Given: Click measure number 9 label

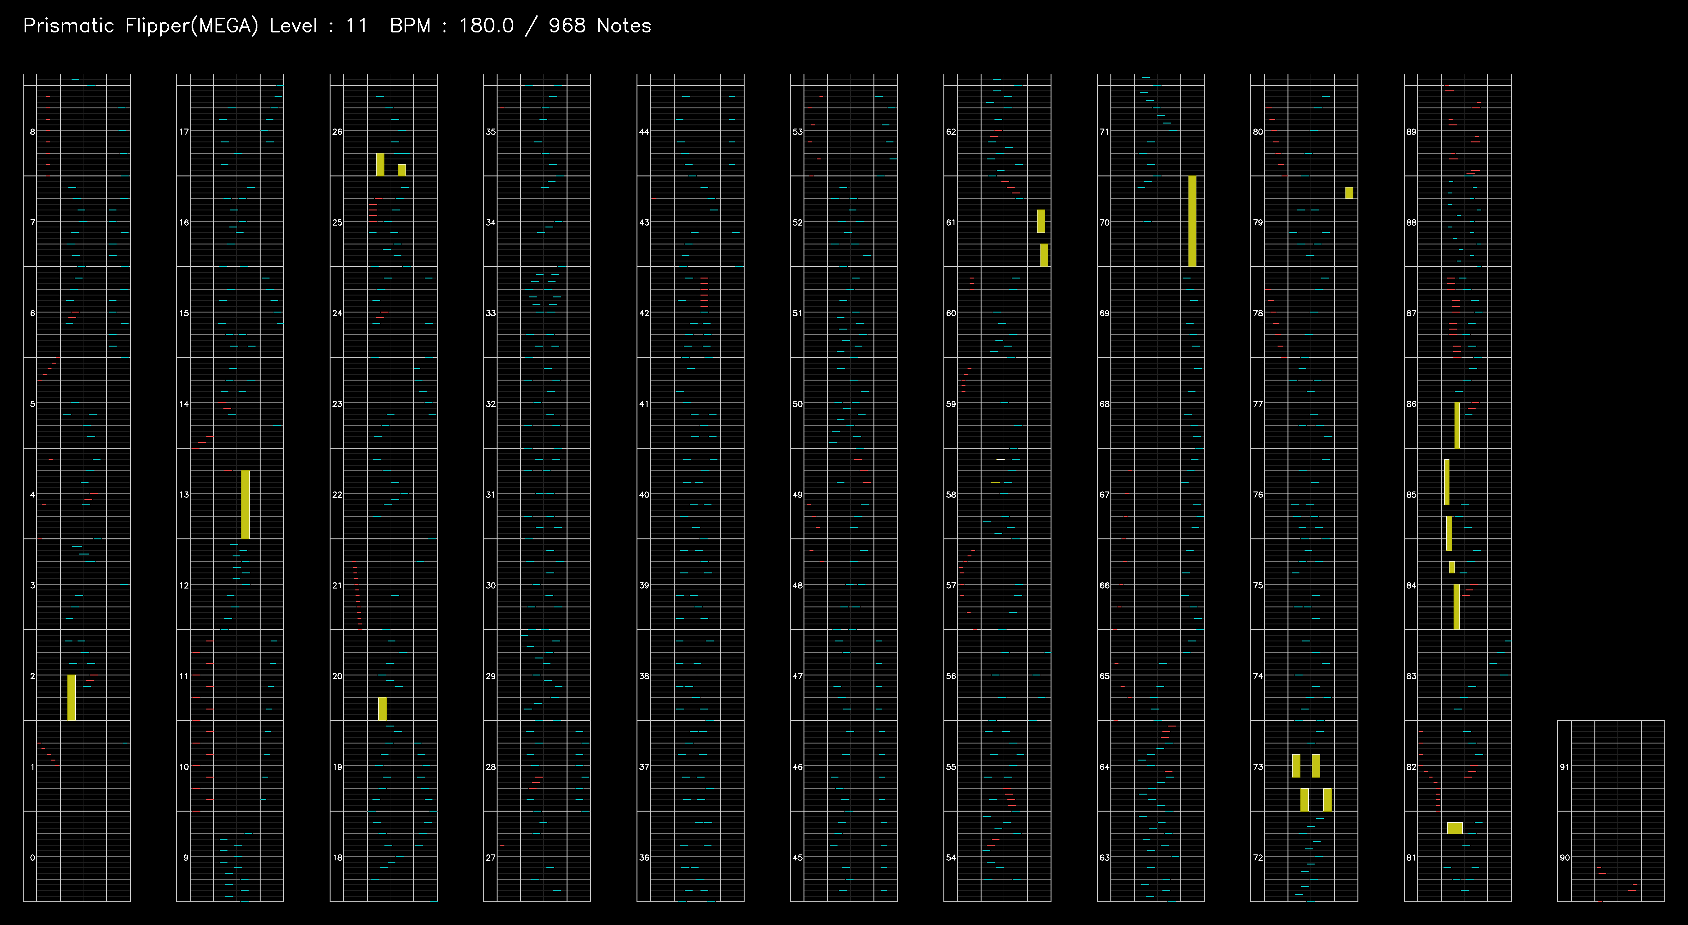Looking at the screenshot, I should (x=186, y=858).
